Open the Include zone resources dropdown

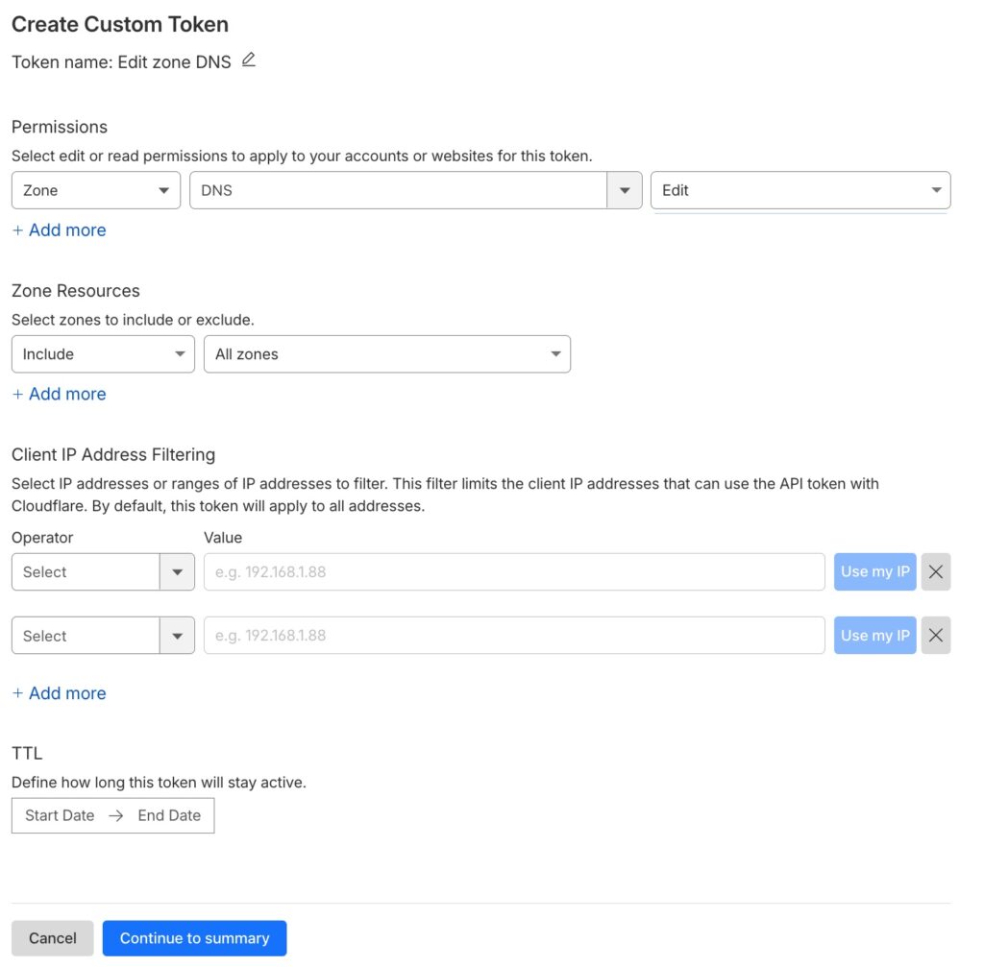tap(103, 354)
